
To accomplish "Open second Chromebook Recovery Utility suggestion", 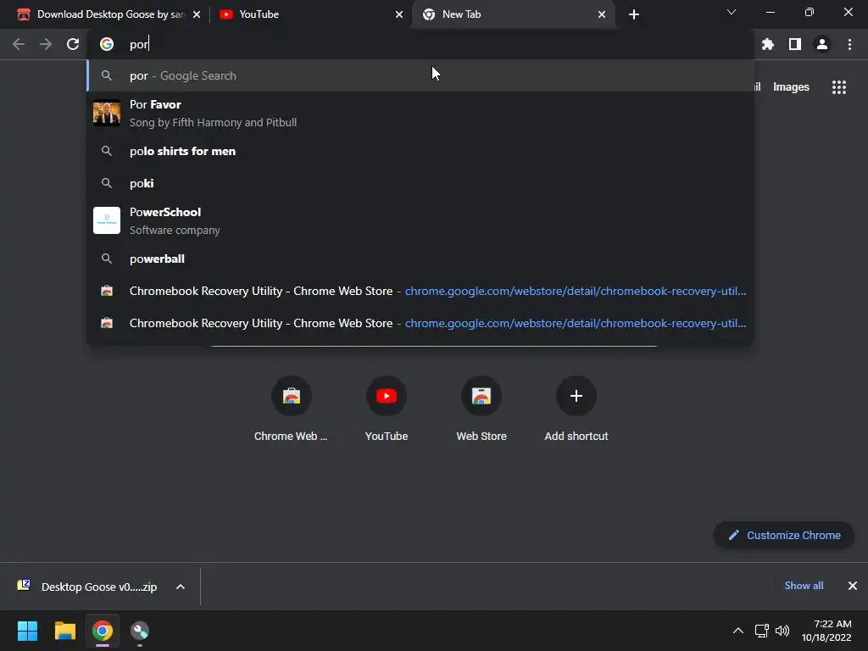I will click(420, 323).
